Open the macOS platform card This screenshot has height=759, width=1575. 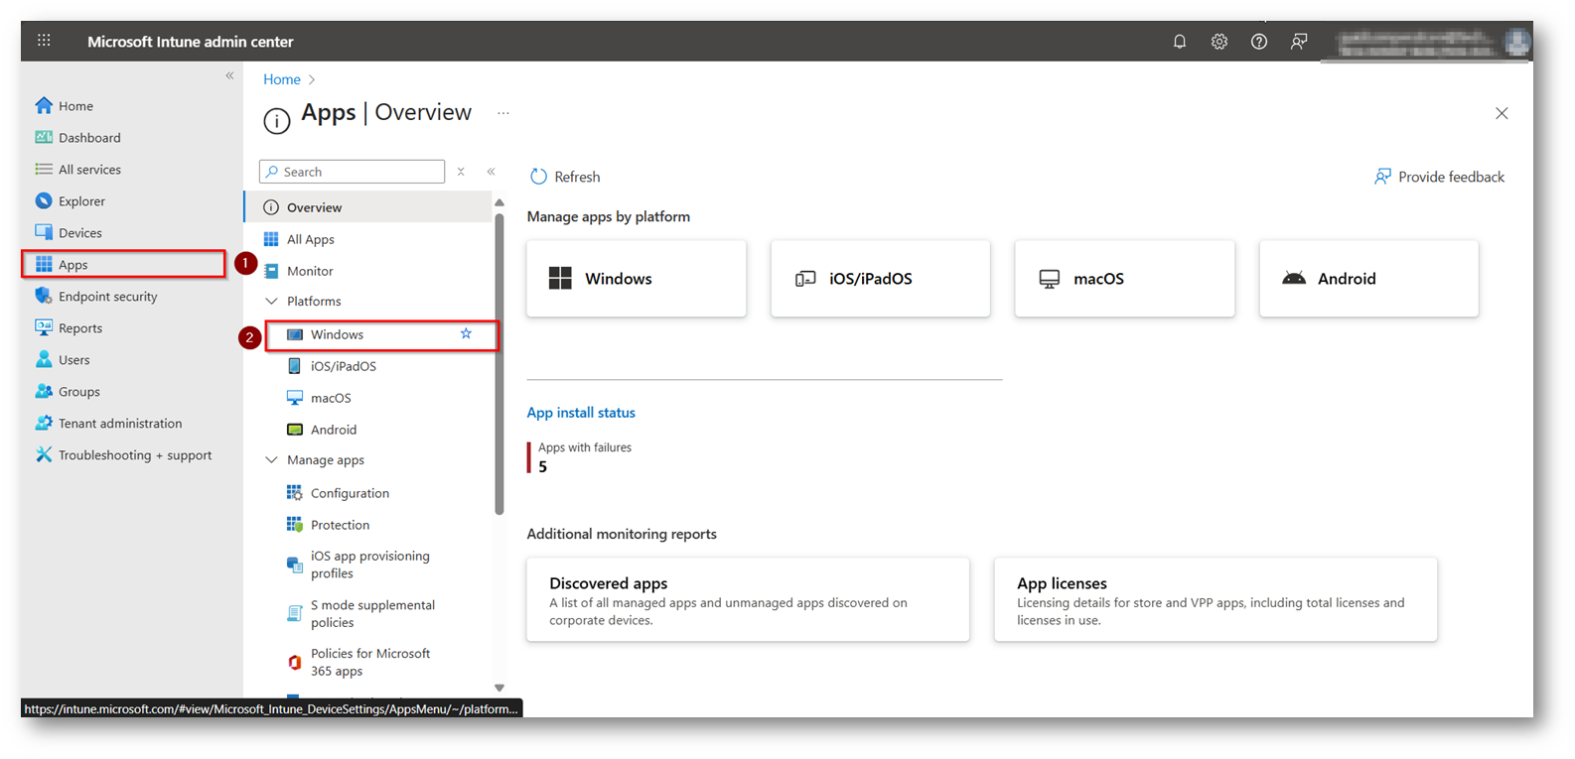(x=1125, y=279)
